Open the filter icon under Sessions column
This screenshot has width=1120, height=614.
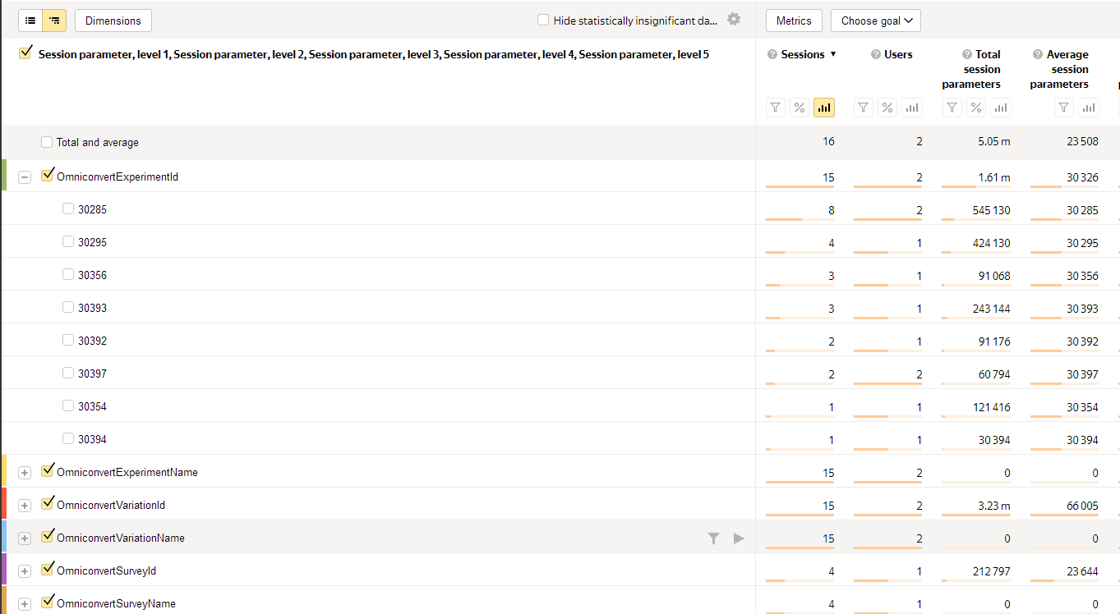click(x=776, y=108)
